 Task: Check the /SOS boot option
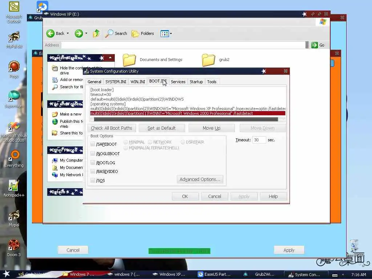click(93, 181)
